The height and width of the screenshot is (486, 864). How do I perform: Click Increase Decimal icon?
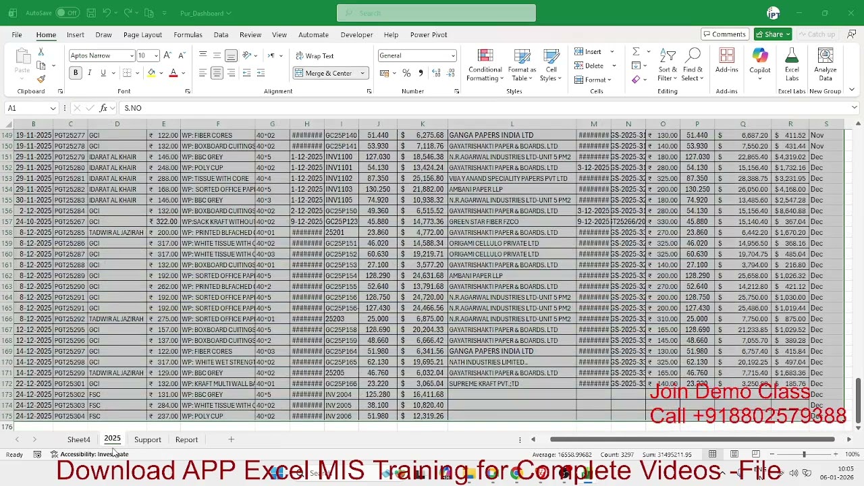pos(437,73)
